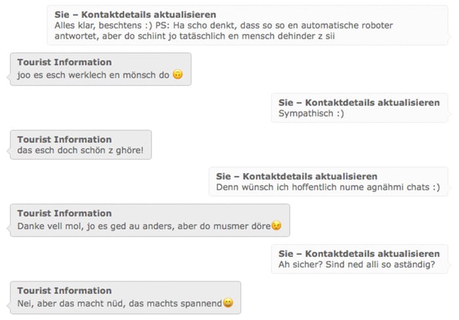
Task: Click the upside-down smiley emoji
Action: pos(178,74)
